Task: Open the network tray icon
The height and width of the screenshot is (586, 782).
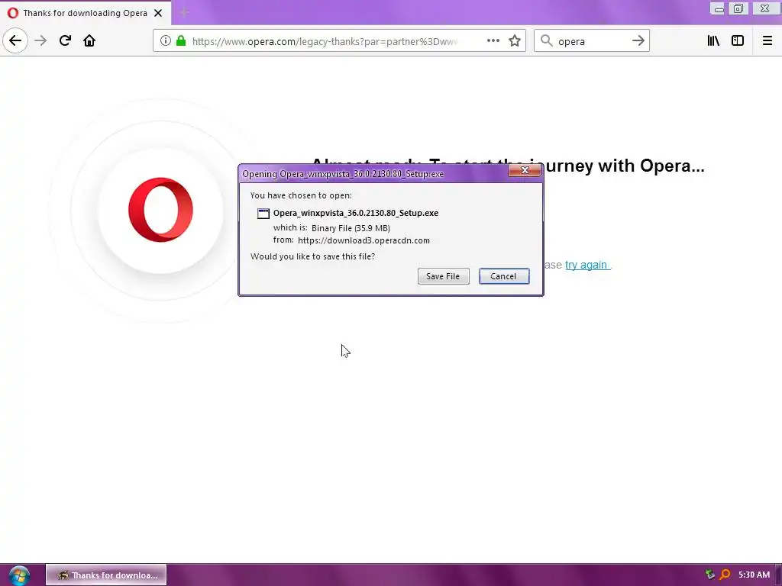Action: point(710,575)
